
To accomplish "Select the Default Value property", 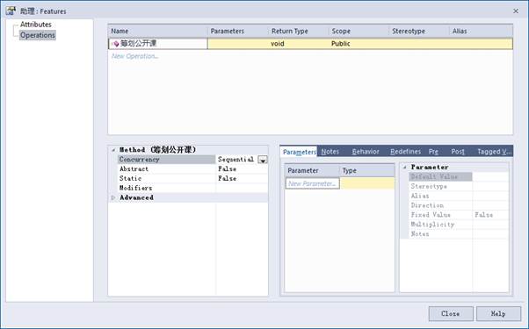I will pos(440,176).
